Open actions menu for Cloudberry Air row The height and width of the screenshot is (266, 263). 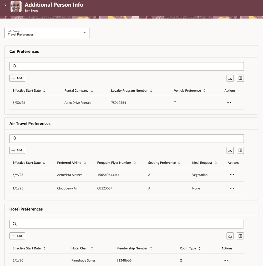pyautogui.click(x=232, y=188)
